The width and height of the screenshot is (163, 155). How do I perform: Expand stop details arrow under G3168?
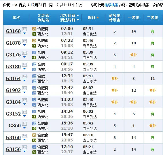[x=24, y=33]
